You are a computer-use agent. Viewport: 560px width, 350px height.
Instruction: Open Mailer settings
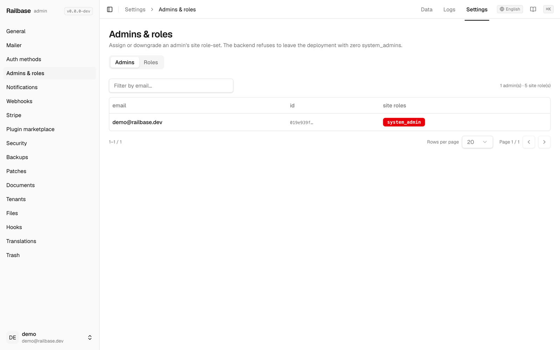(49, 45)
